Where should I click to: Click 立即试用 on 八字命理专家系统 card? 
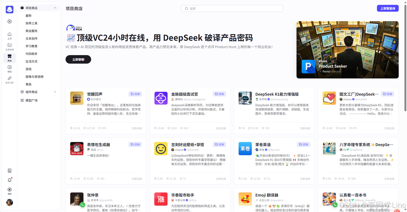click(389, 179)
